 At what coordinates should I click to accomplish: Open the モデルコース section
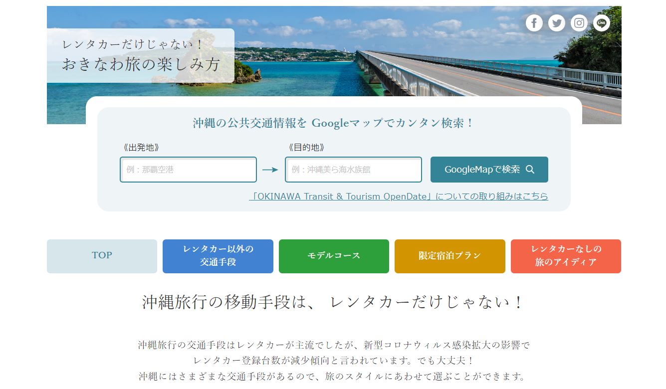[334, 256]
